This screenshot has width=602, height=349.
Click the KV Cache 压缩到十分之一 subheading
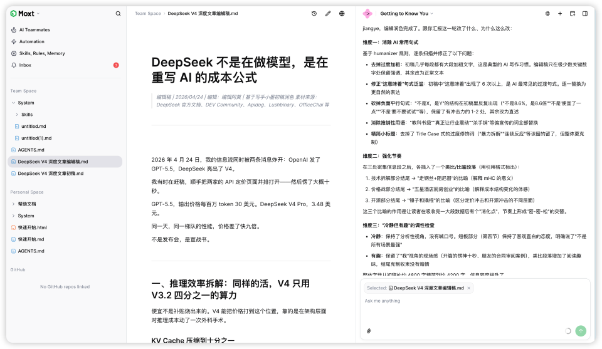click(193, 340)
